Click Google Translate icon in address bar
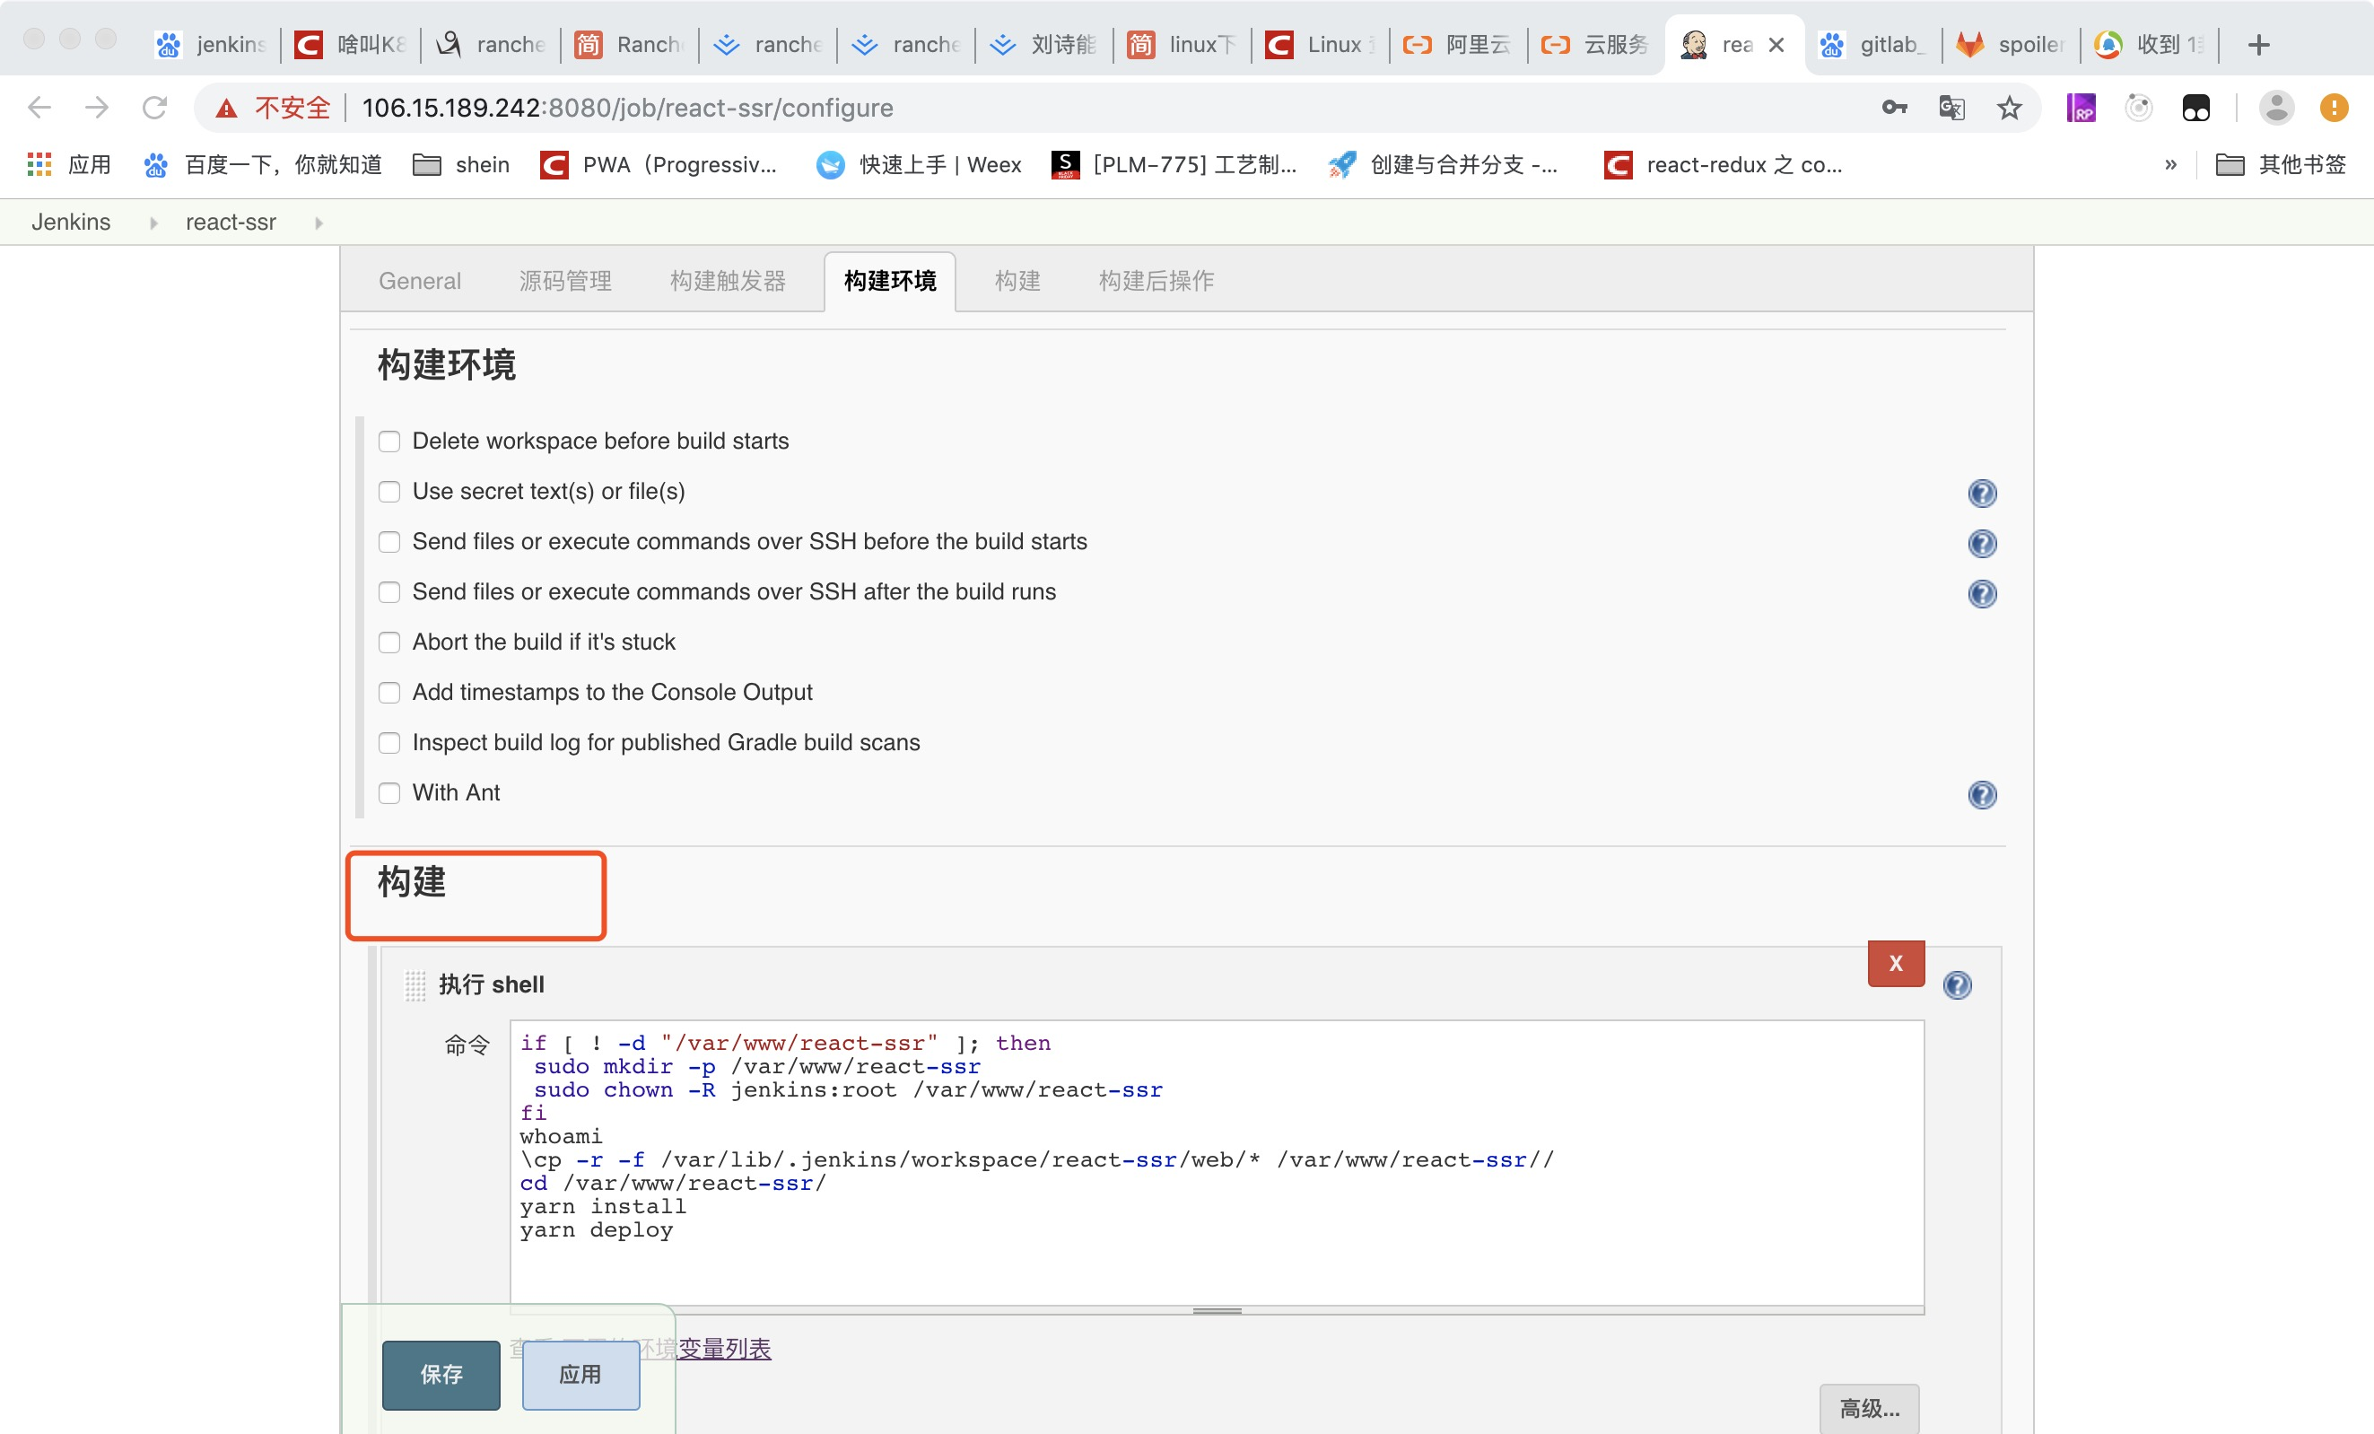 1951,108
